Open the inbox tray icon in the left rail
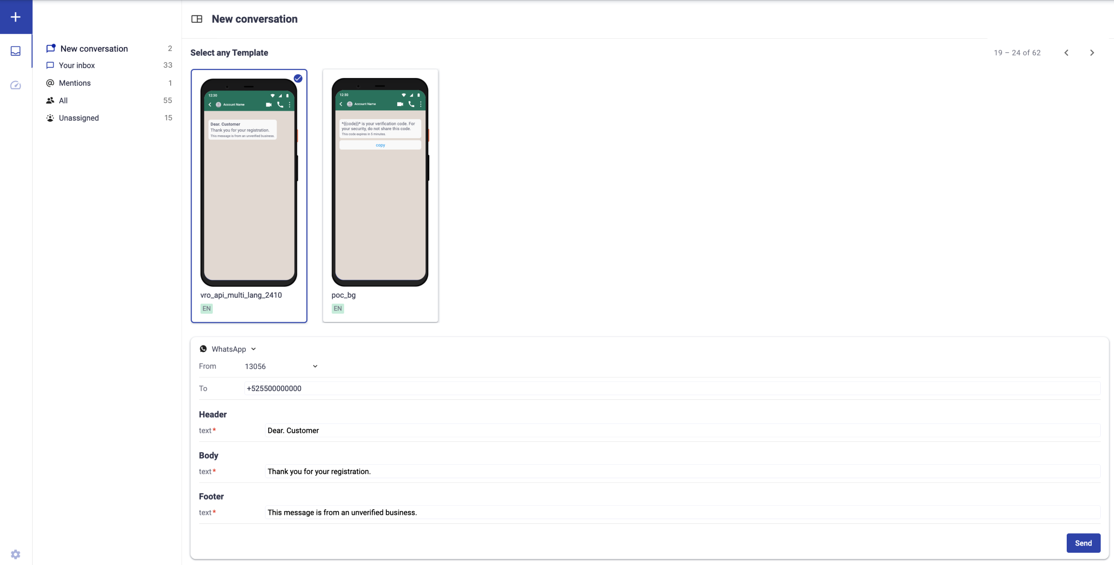 [16, 51]
